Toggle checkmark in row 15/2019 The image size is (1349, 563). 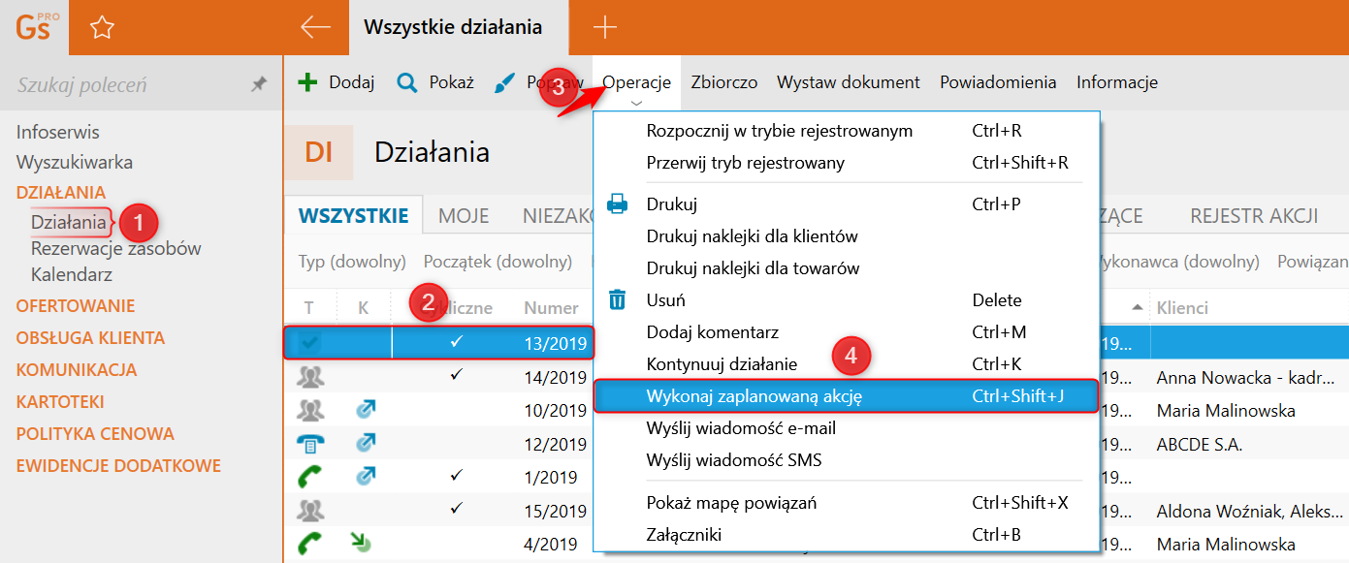458,509
